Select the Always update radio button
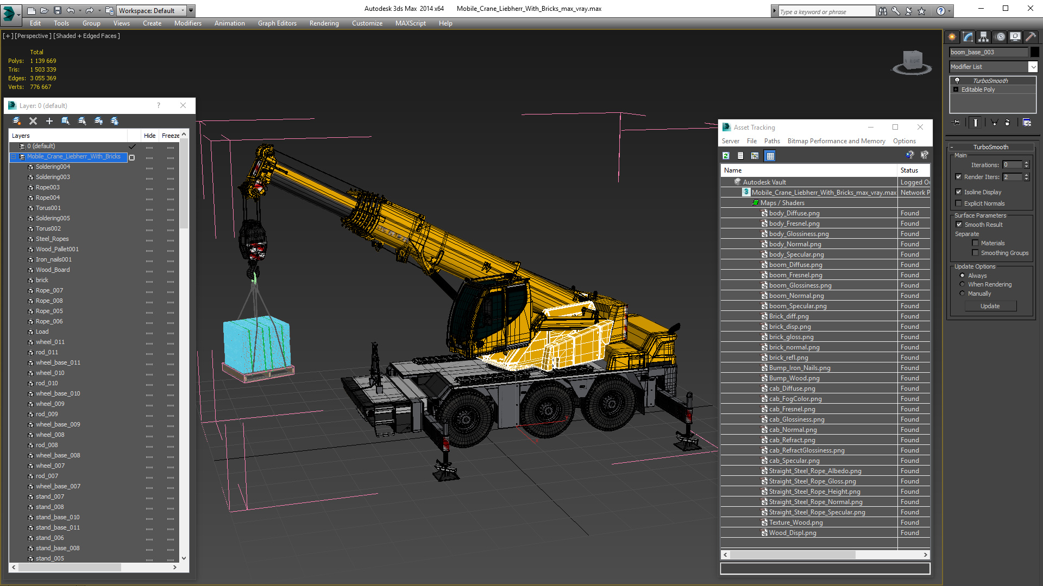The width and height of the screenshot is (1043, 586). click(962, 276)
